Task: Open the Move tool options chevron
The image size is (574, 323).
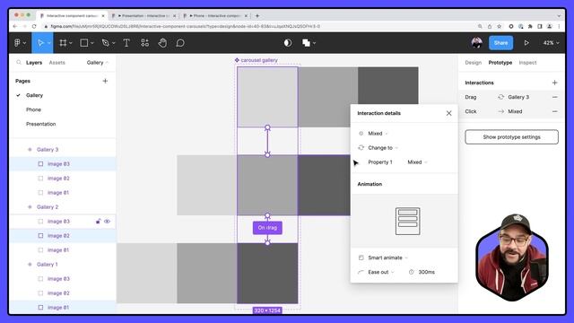Action: (x=49, y=43)
